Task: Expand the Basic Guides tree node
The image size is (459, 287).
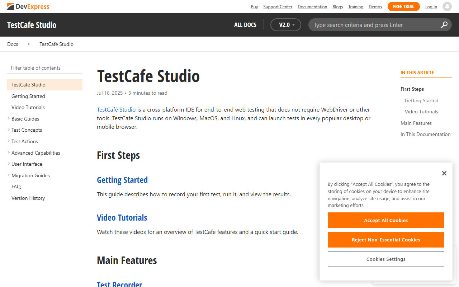Action: point(9,118)
